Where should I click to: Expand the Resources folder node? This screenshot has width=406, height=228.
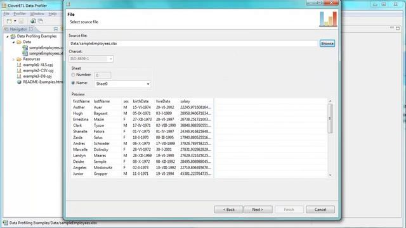pos(13,60)
